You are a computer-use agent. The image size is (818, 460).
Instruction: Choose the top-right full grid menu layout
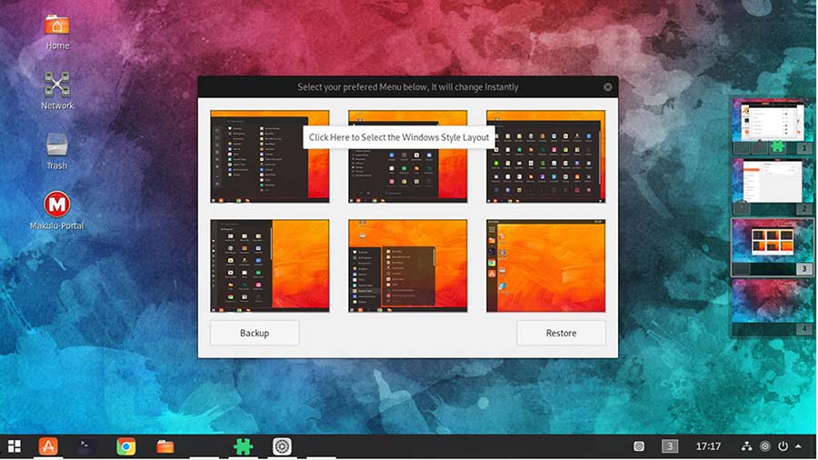point(545,157)
